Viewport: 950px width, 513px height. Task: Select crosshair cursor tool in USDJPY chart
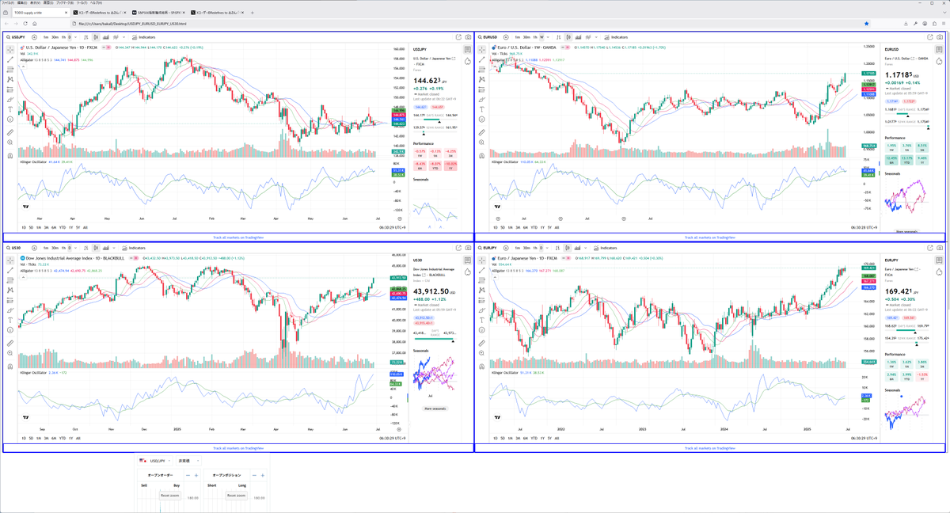[10, 49]
